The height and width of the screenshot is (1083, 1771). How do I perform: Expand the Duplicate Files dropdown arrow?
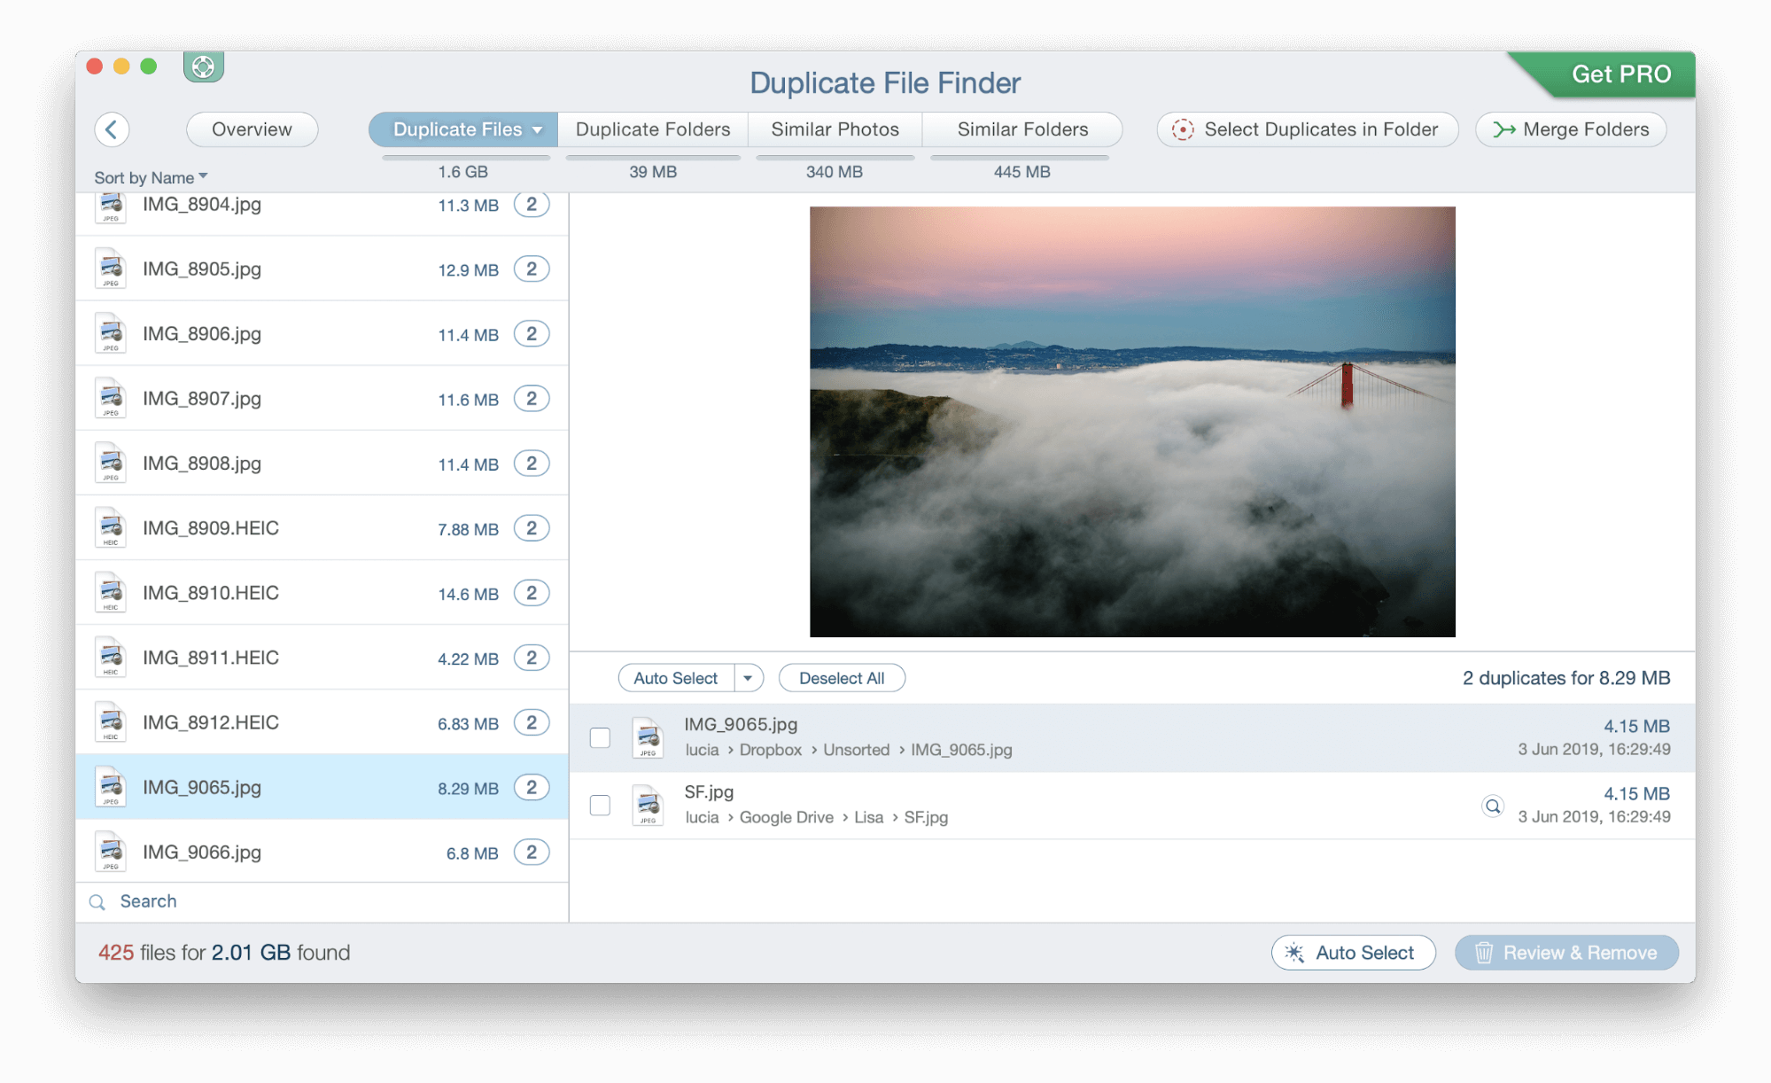534,129
